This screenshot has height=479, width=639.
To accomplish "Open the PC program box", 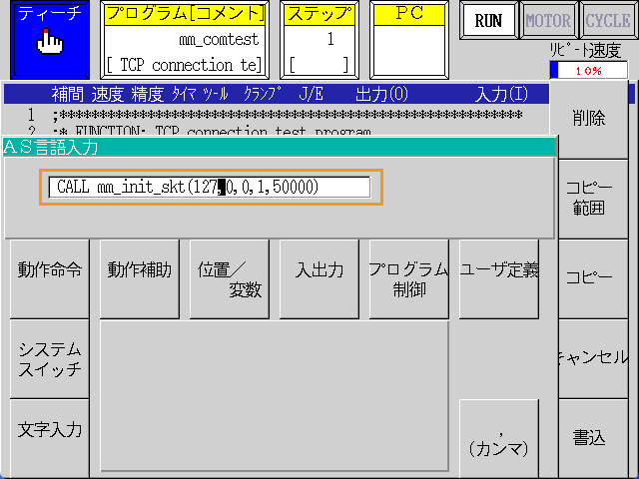I will (x=409, y=40).
